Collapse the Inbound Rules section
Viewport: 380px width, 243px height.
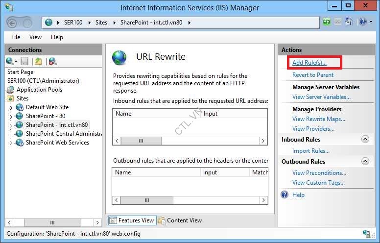(x=365, y=139)
